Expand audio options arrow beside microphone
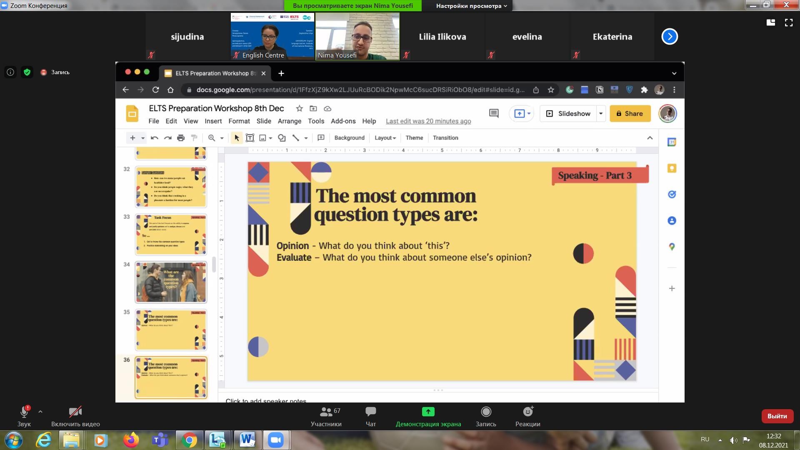This screenshot has height=450, width=800. 40,412
